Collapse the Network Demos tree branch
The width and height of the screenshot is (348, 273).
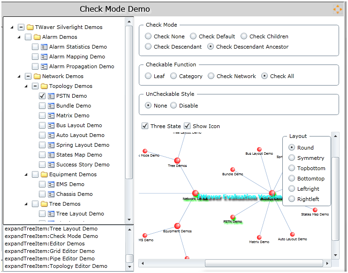[19, 76]
